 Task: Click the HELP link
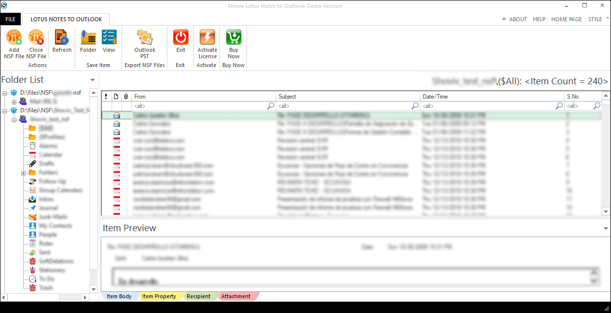point(539,19)
